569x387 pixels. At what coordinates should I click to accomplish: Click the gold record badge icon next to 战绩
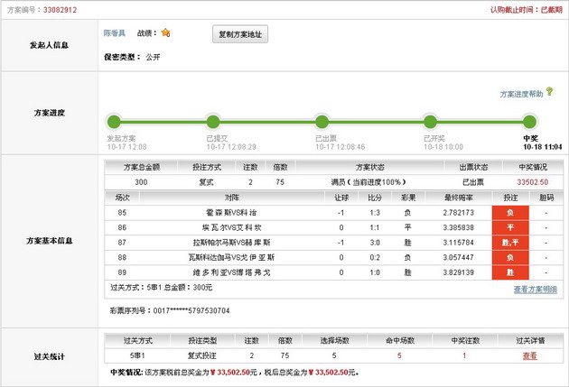coord(165,33)
